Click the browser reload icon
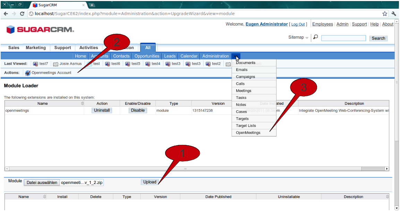The height and width of the screenshot is (212, 400). 22,14
